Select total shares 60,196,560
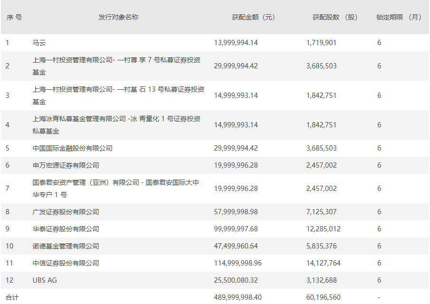The image size is (430, 304). pyautogui.click(x=323, y=297)
